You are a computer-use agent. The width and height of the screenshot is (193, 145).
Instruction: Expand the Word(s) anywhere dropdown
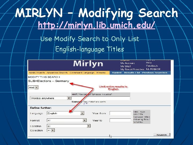(x=50, y=98)
